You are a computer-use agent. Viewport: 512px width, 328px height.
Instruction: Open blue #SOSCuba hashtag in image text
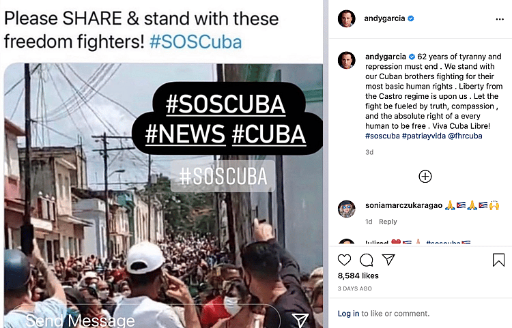click(196, 42)
